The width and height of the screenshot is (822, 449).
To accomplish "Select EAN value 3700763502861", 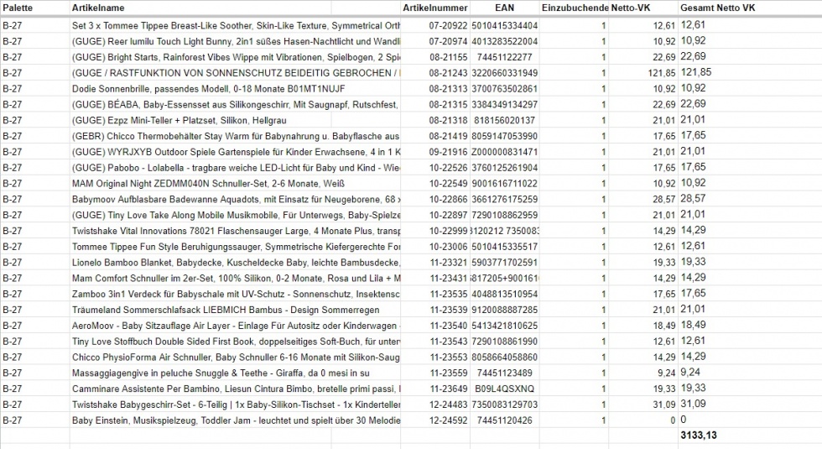I will coord(504,89).
